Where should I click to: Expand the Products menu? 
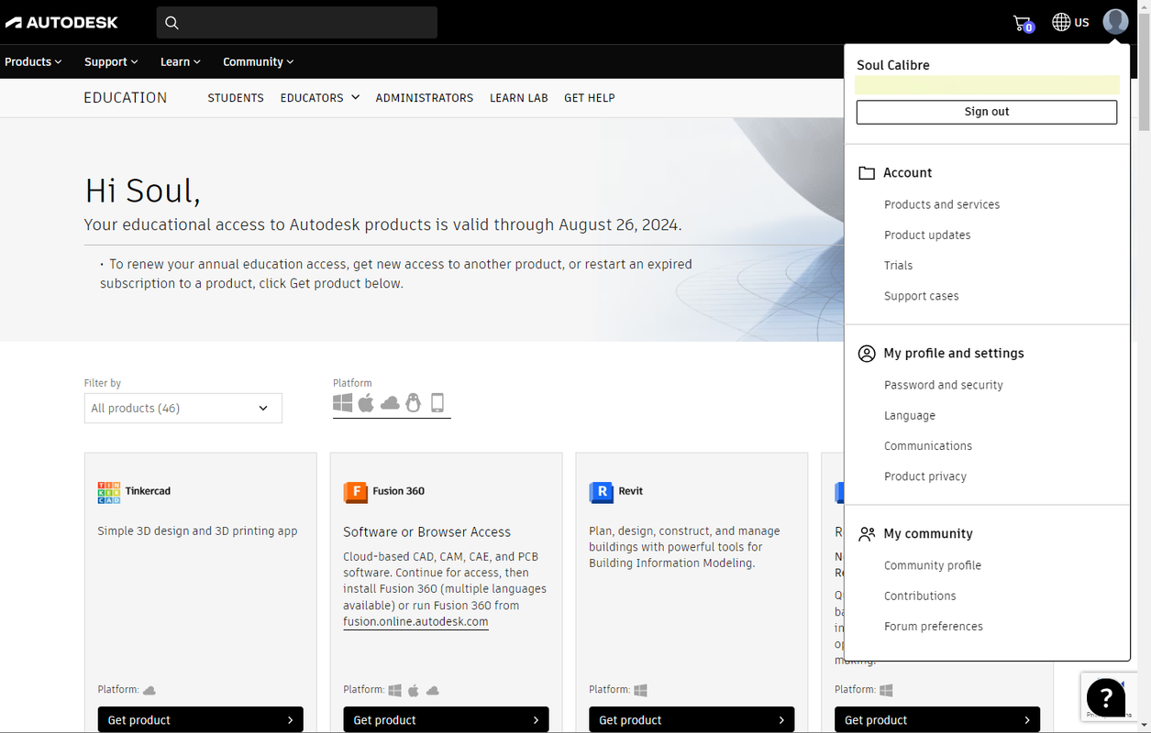tap(33, 61)
